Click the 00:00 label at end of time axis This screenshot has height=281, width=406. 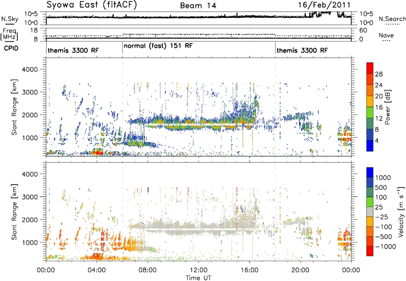coord(351,270)
